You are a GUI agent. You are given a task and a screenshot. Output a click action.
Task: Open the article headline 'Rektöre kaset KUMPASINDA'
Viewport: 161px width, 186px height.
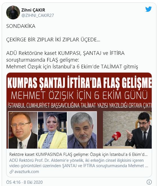(78, 154)
